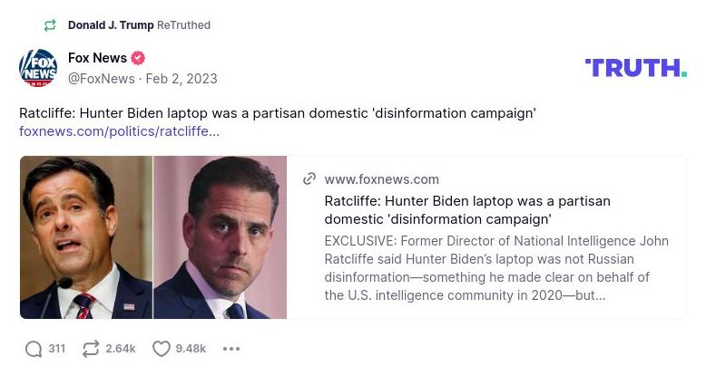The width and height of the screenshot is (706, 376).
Task: Click the chain link icon in preview card
Action: coord(309,178)
